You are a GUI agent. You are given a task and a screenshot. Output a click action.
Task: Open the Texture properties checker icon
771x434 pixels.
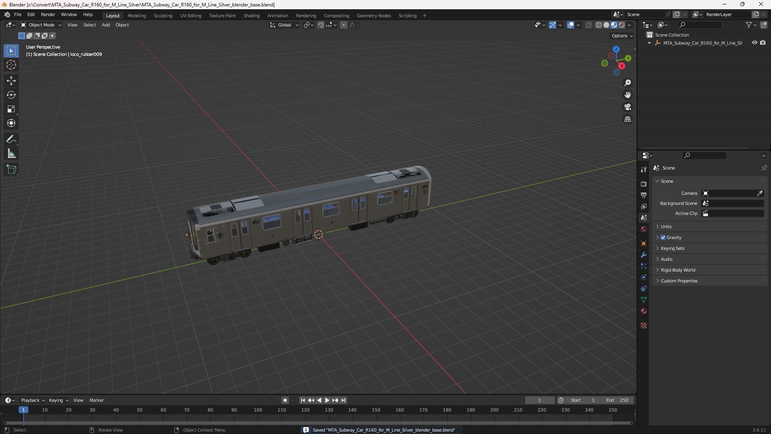click(644, 325)
